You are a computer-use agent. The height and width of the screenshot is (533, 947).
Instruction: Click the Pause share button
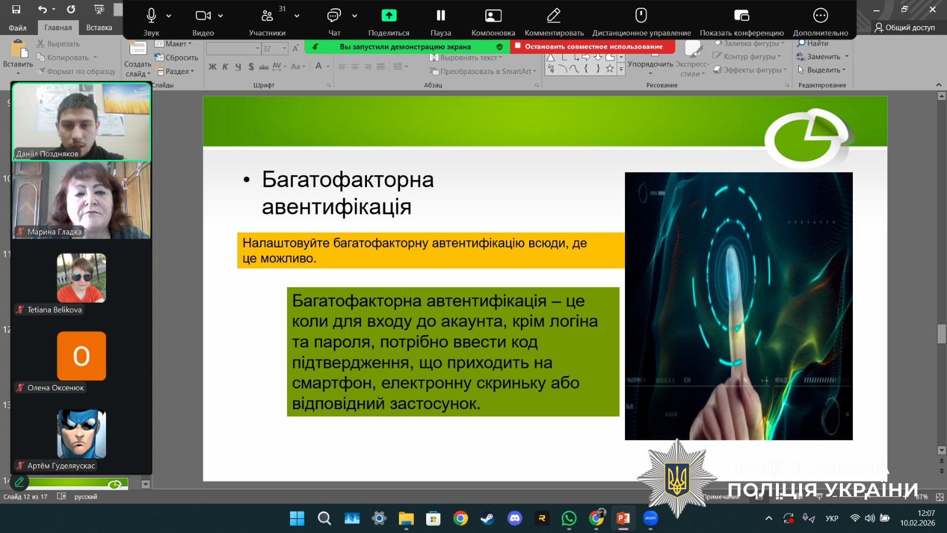[x=440, y=16]
